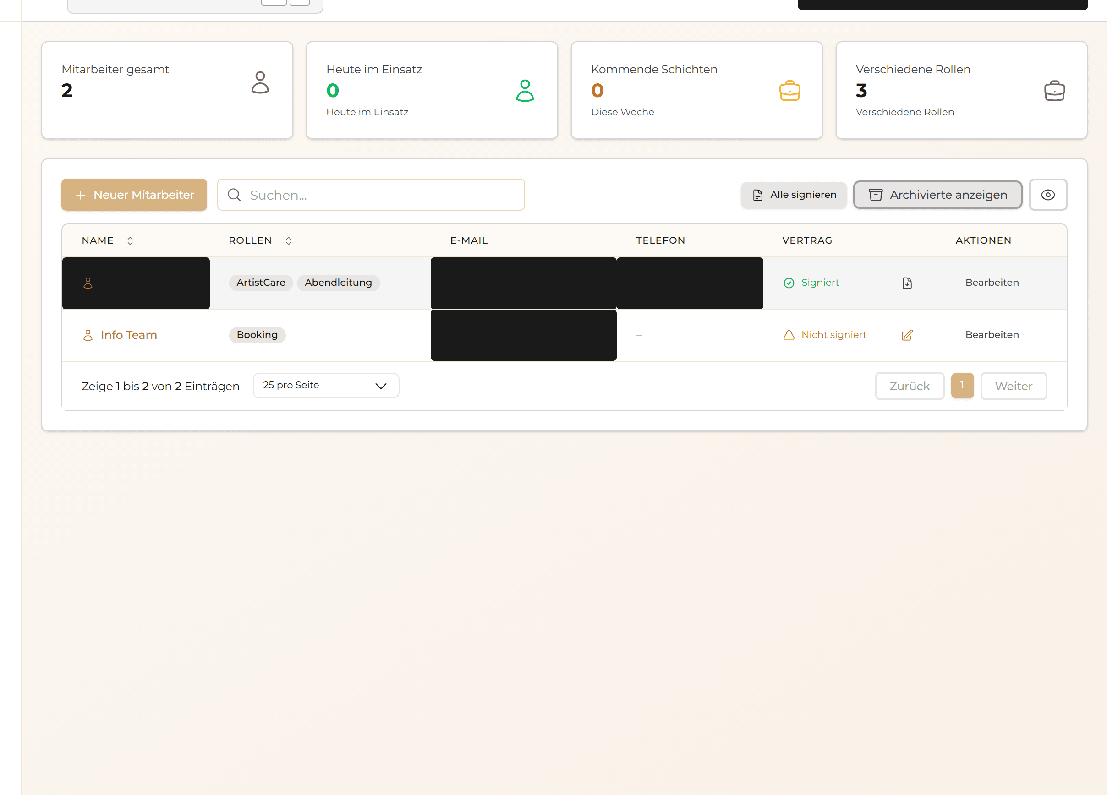Sort table by NAME column arrows
Viewport: 1107px width, 795px height.
[x=130, y=240]
